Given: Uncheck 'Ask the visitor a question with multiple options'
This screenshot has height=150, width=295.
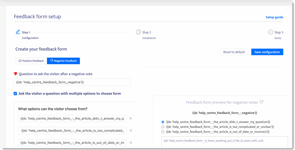Looking at the screenshot, I should coord(15,94).
